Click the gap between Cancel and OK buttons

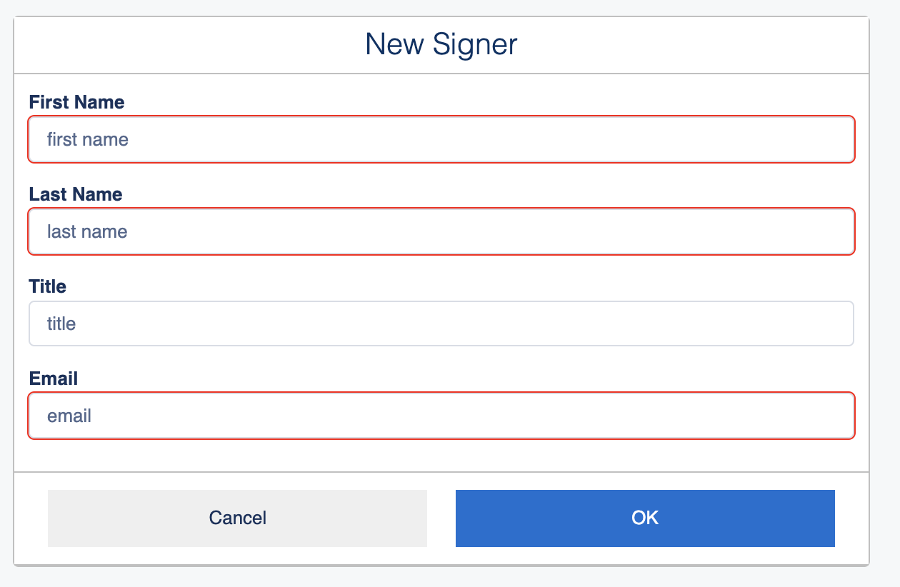tap(441, 518)
